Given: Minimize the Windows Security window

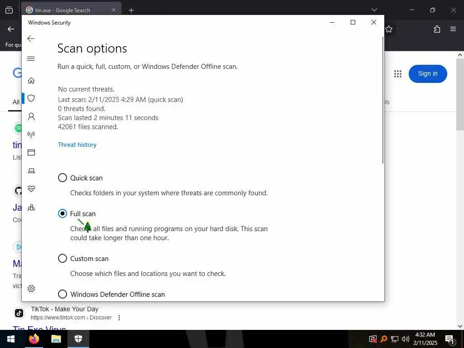Looking at the screenshot, I should point(332,23).
